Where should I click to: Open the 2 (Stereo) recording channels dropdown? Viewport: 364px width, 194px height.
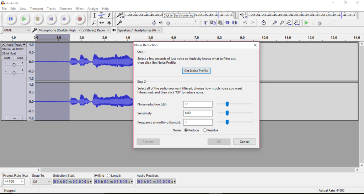click(96, 30)
